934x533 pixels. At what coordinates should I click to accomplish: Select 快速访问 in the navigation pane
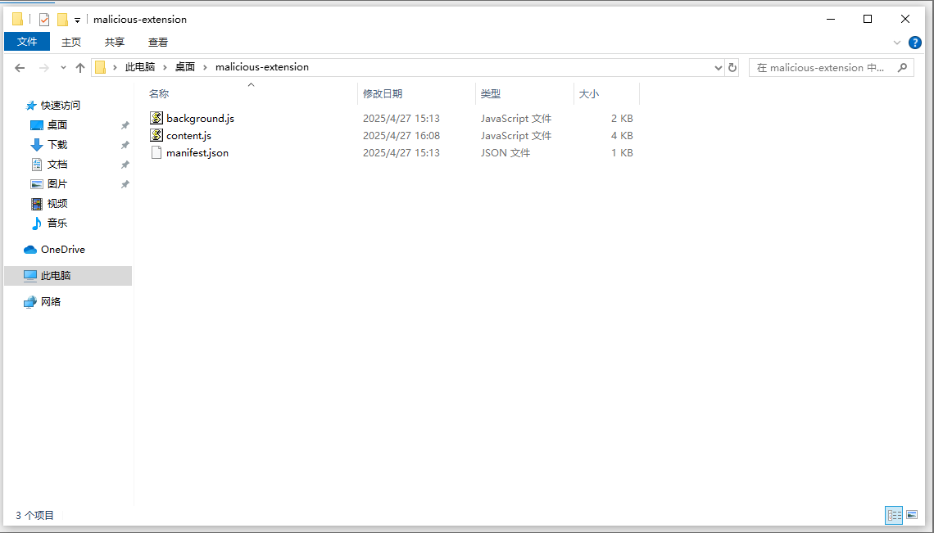60,106
